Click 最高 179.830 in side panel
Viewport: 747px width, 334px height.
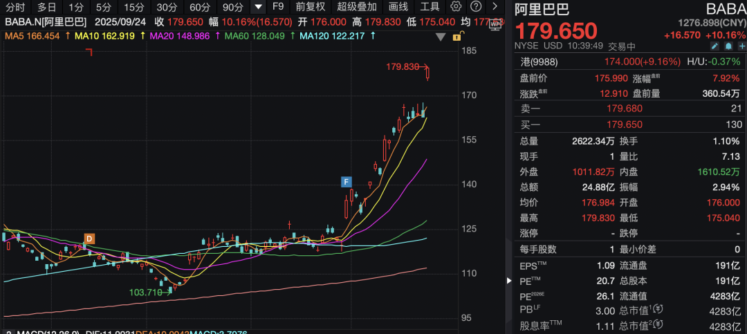tap(598, 219)
